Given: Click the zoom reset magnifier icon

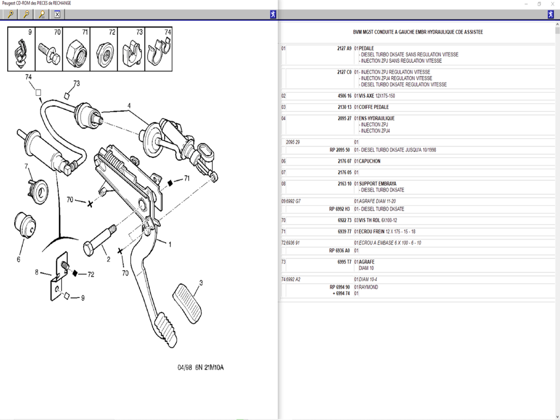Looking at the screenshot, I should tap(41, 15).
